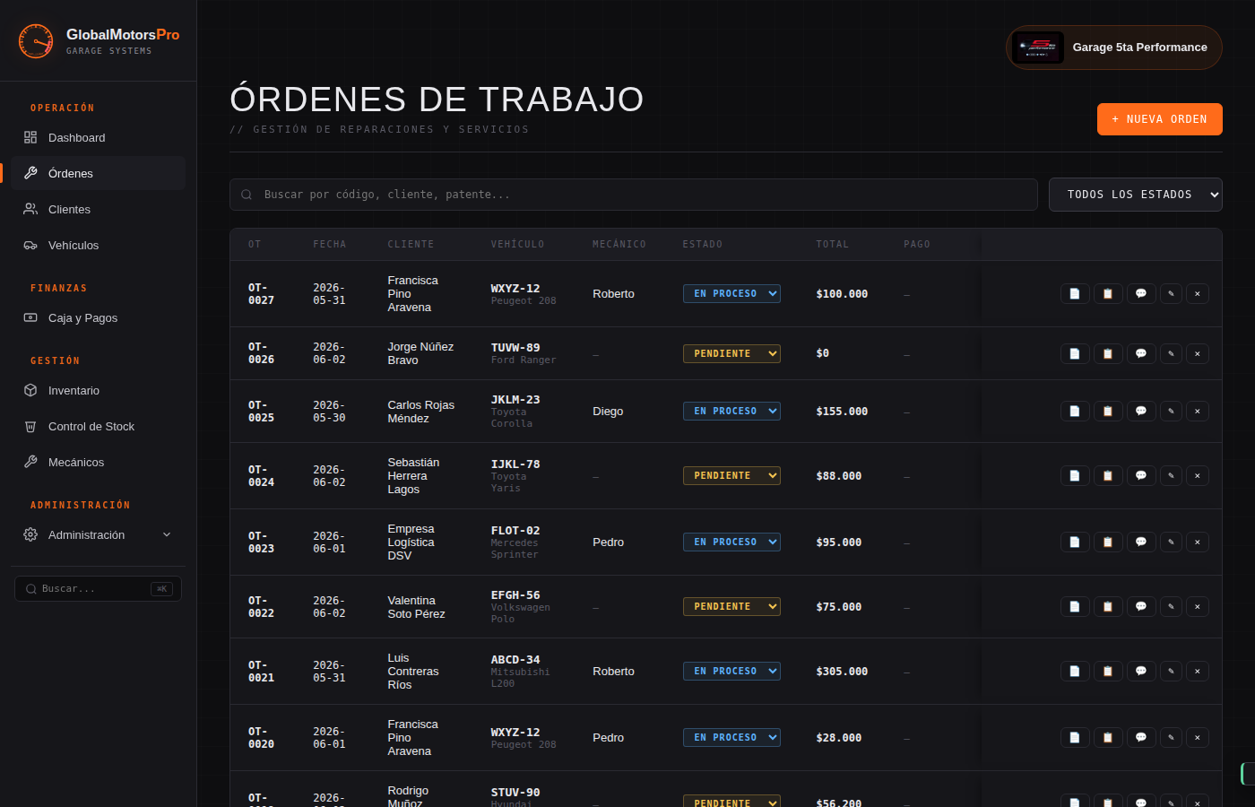Open chat bubble icon for OT-0023

tap(1141, 542)
